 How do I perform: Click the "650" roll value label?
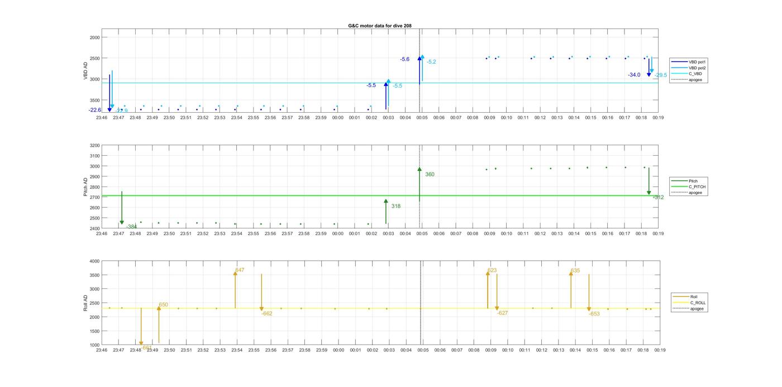(x=163, y=305)
